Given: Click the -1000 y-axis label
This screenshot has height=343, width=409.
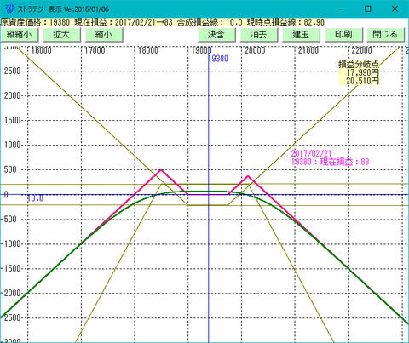Looking at the screenshot, I should (11, 243).
